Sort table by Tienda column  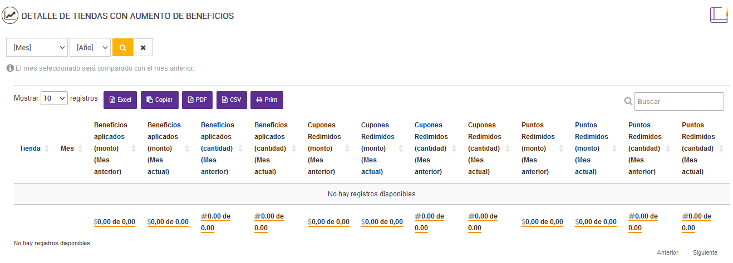(x=30, y=148)
